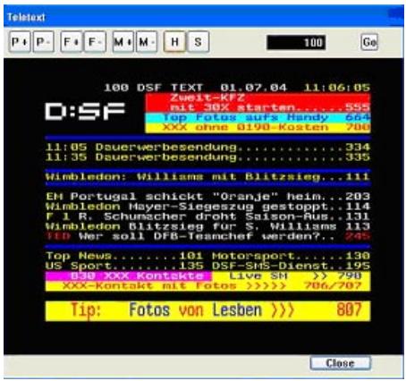This screenshot has width=406, height=381.
Task: Toggle the S button in toolbar
Action: 199,42
